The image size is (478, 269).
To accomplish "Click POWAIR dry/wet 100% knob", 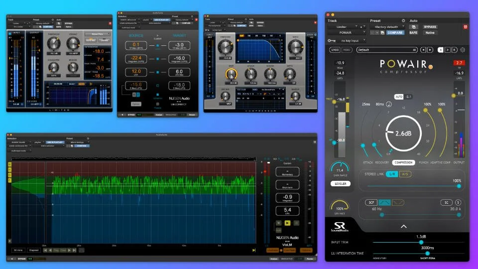I will pos(340,206).
